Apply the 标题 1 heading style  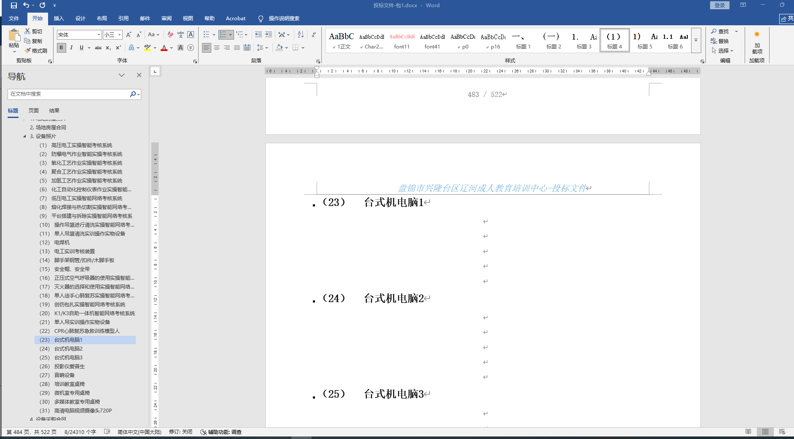tap(523, 41)
